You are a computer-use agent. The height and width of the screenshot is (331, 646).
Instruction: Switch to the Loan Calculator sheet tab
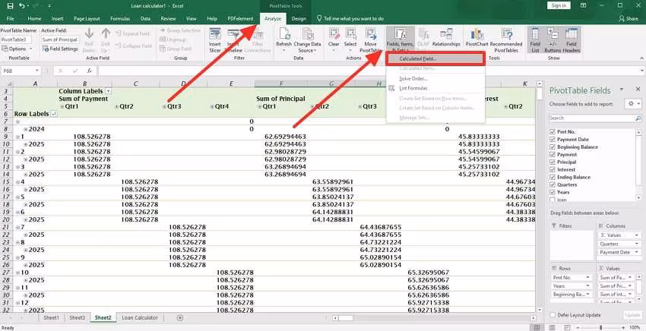(140, 318)
